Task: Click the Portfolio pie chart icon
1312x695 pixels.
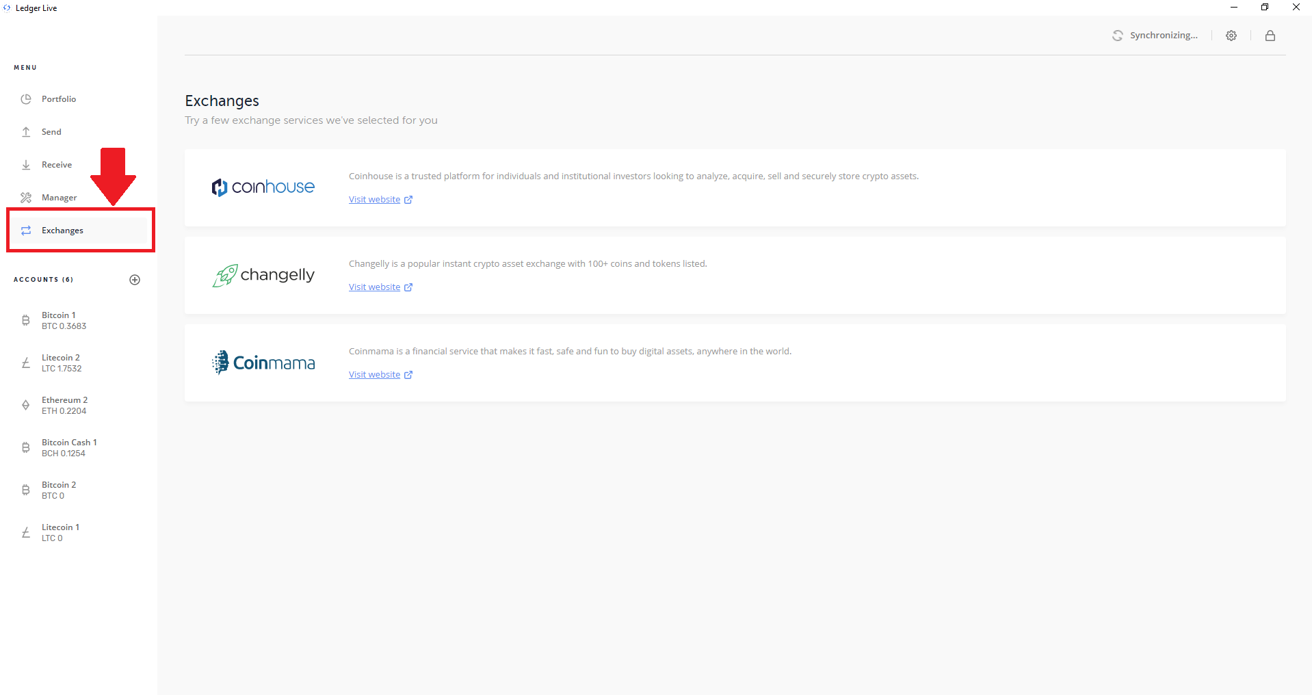Action: 26,99
